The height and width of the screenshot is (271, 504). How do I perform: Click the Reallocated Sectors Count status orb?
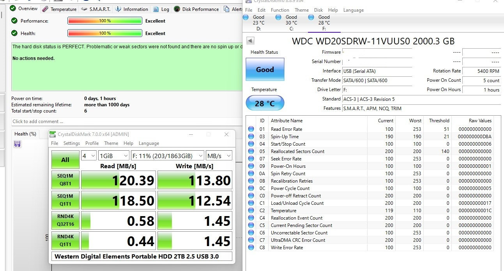pos(251,151)
